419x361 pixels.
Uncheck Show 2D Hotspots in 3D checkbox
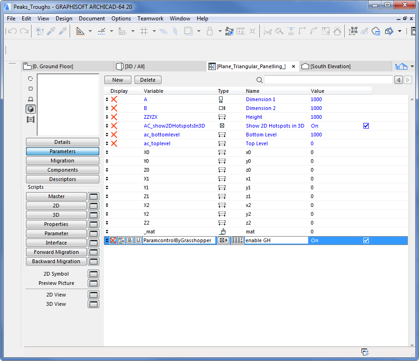click(366, 126)
